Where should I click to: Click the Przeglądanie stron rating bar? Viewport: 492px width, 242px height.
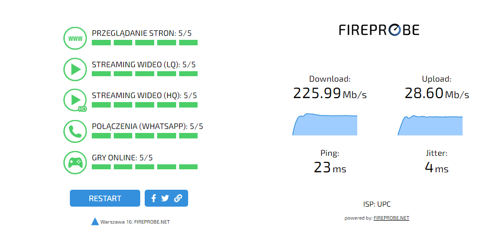(145, 43)
